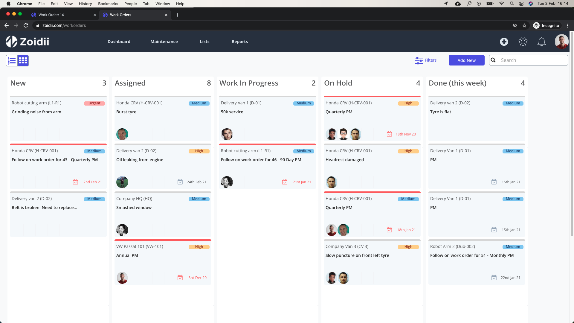Viewport: 574px width, 323px height.
Task: Open the notifications bell icon
Action: point(541,42)
